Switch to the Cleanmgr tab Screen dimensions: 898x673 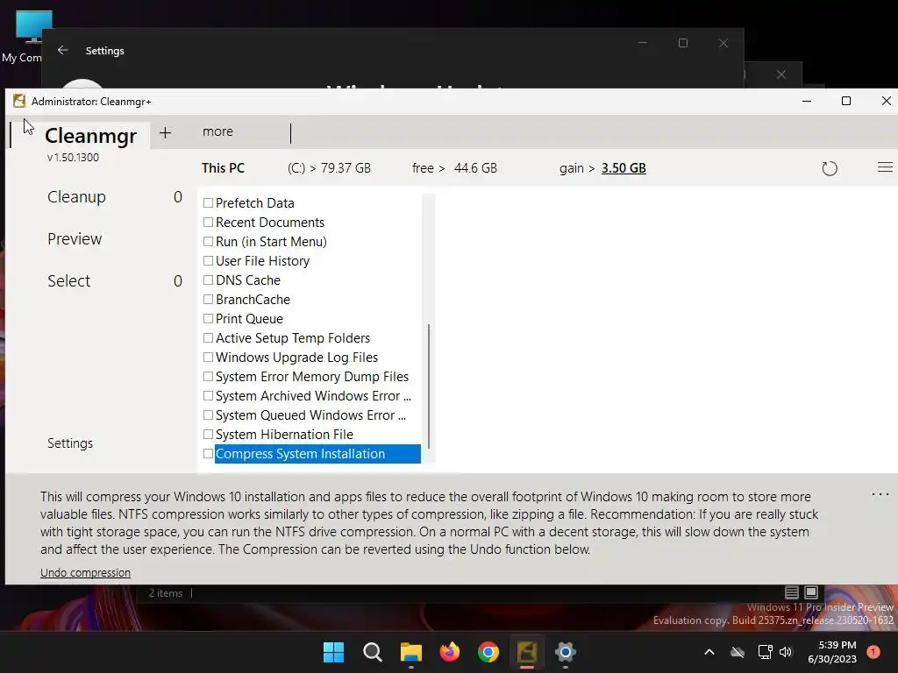click(90, 136)
